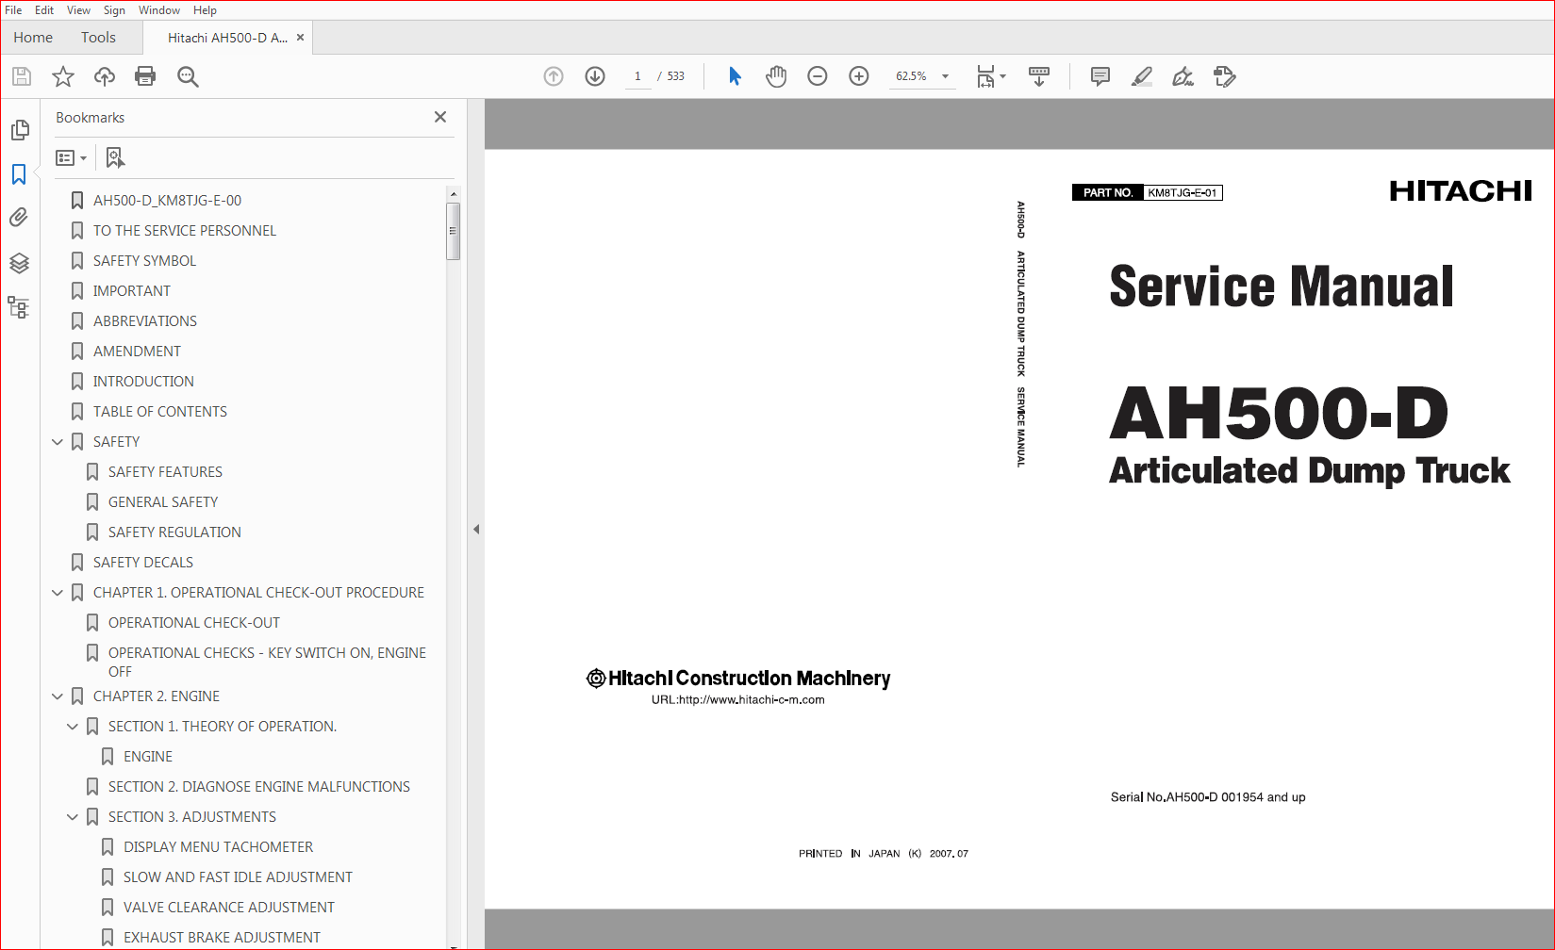
Task: Open the attachments paperclip panel
Action: [19, 218]
